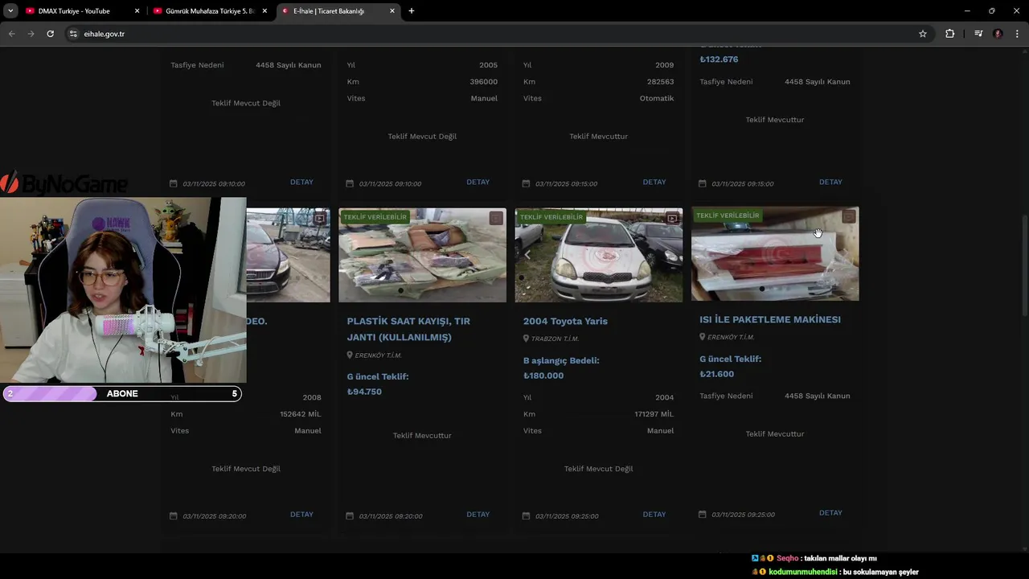
Task: Open a new tab with plus button
Action: pyautogui.click(x=412, y=11)
